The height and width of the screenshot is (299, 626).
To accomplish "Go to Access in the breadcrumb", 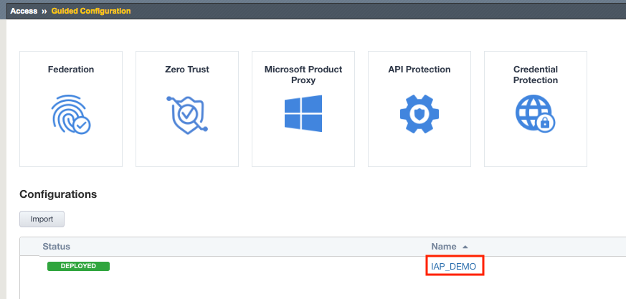I will tap(24, 11).
